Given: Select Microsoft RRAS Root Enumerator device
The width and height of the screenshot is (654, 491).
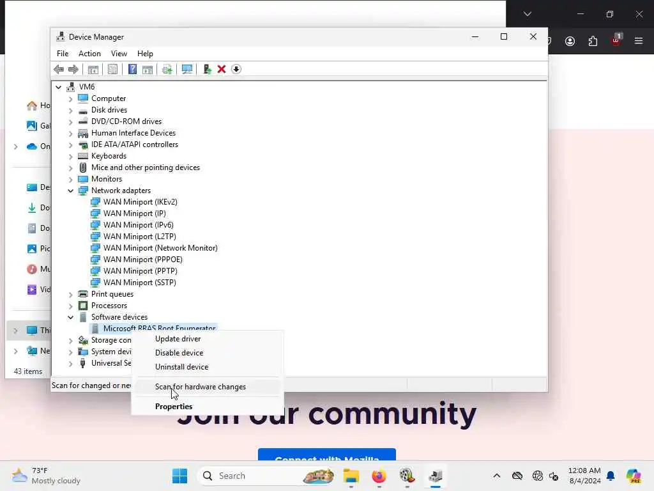Looking at the screenshot, I should (x=159, y=328).
